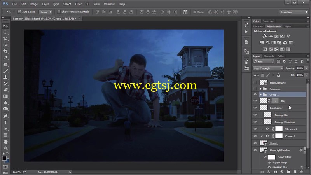Switch to the Styles tab
The image size is (311, 175).
287,26
